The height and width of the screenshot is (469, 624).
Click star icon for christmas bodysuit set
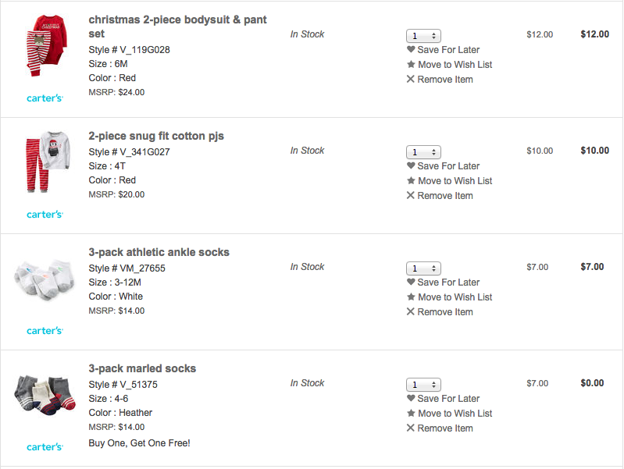click(411, 65)
